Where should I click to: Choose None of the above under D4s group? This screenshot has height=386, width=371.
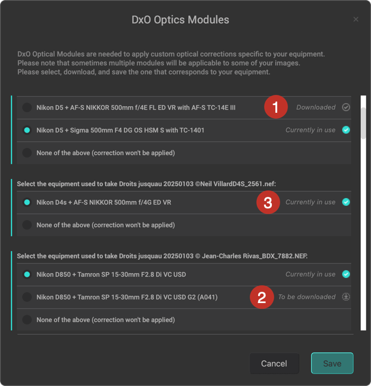point(27,225)
